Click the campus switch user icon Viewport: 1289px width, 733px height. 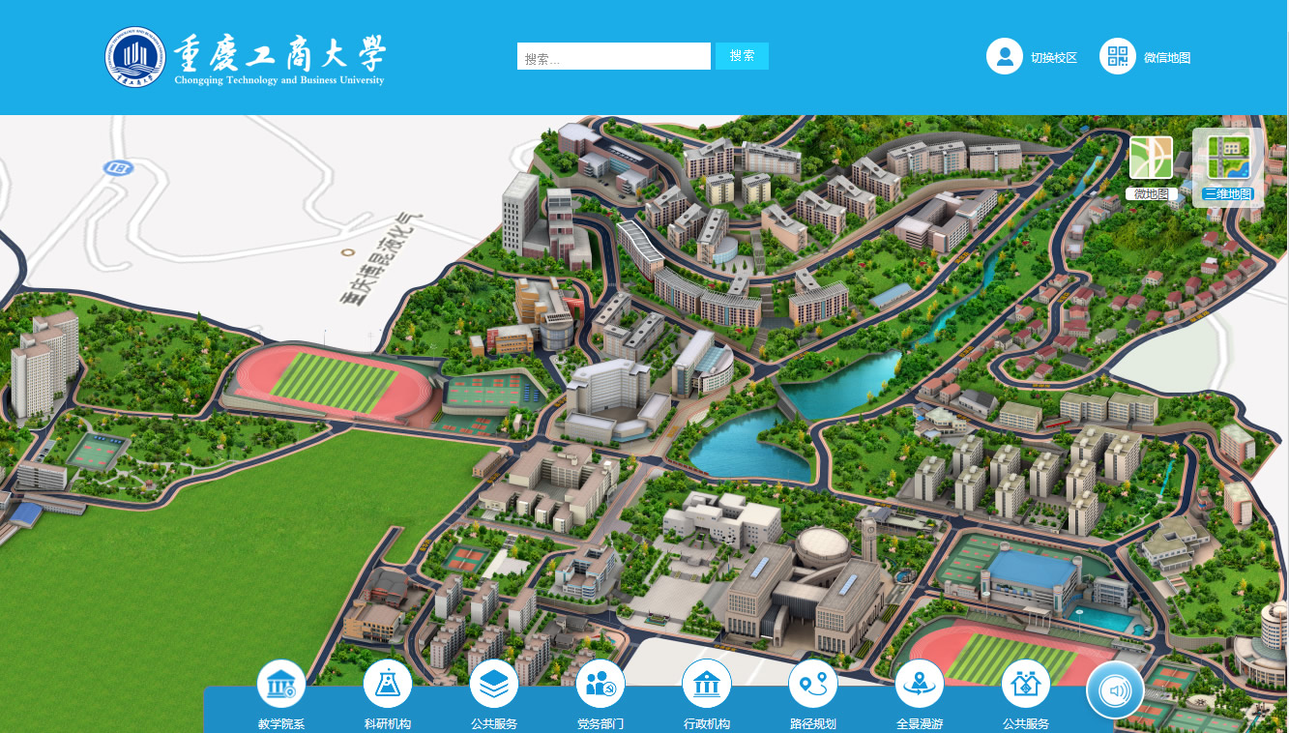click(x=1005, y=56)
